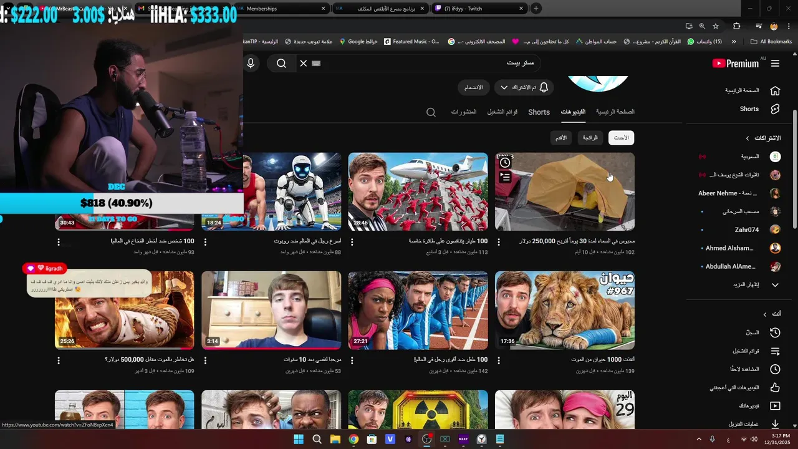Go to sidebar home الصفحة الرئيسية

741,90
